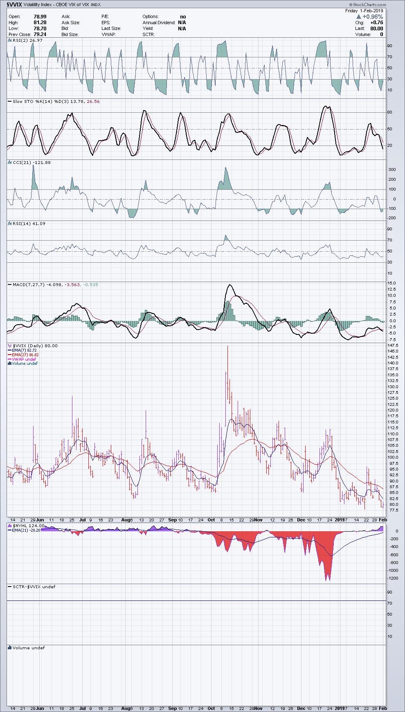This screenshot has height=712, width=405.
Task: Click the $NYHL area chart legend icon
Action: 10,526
